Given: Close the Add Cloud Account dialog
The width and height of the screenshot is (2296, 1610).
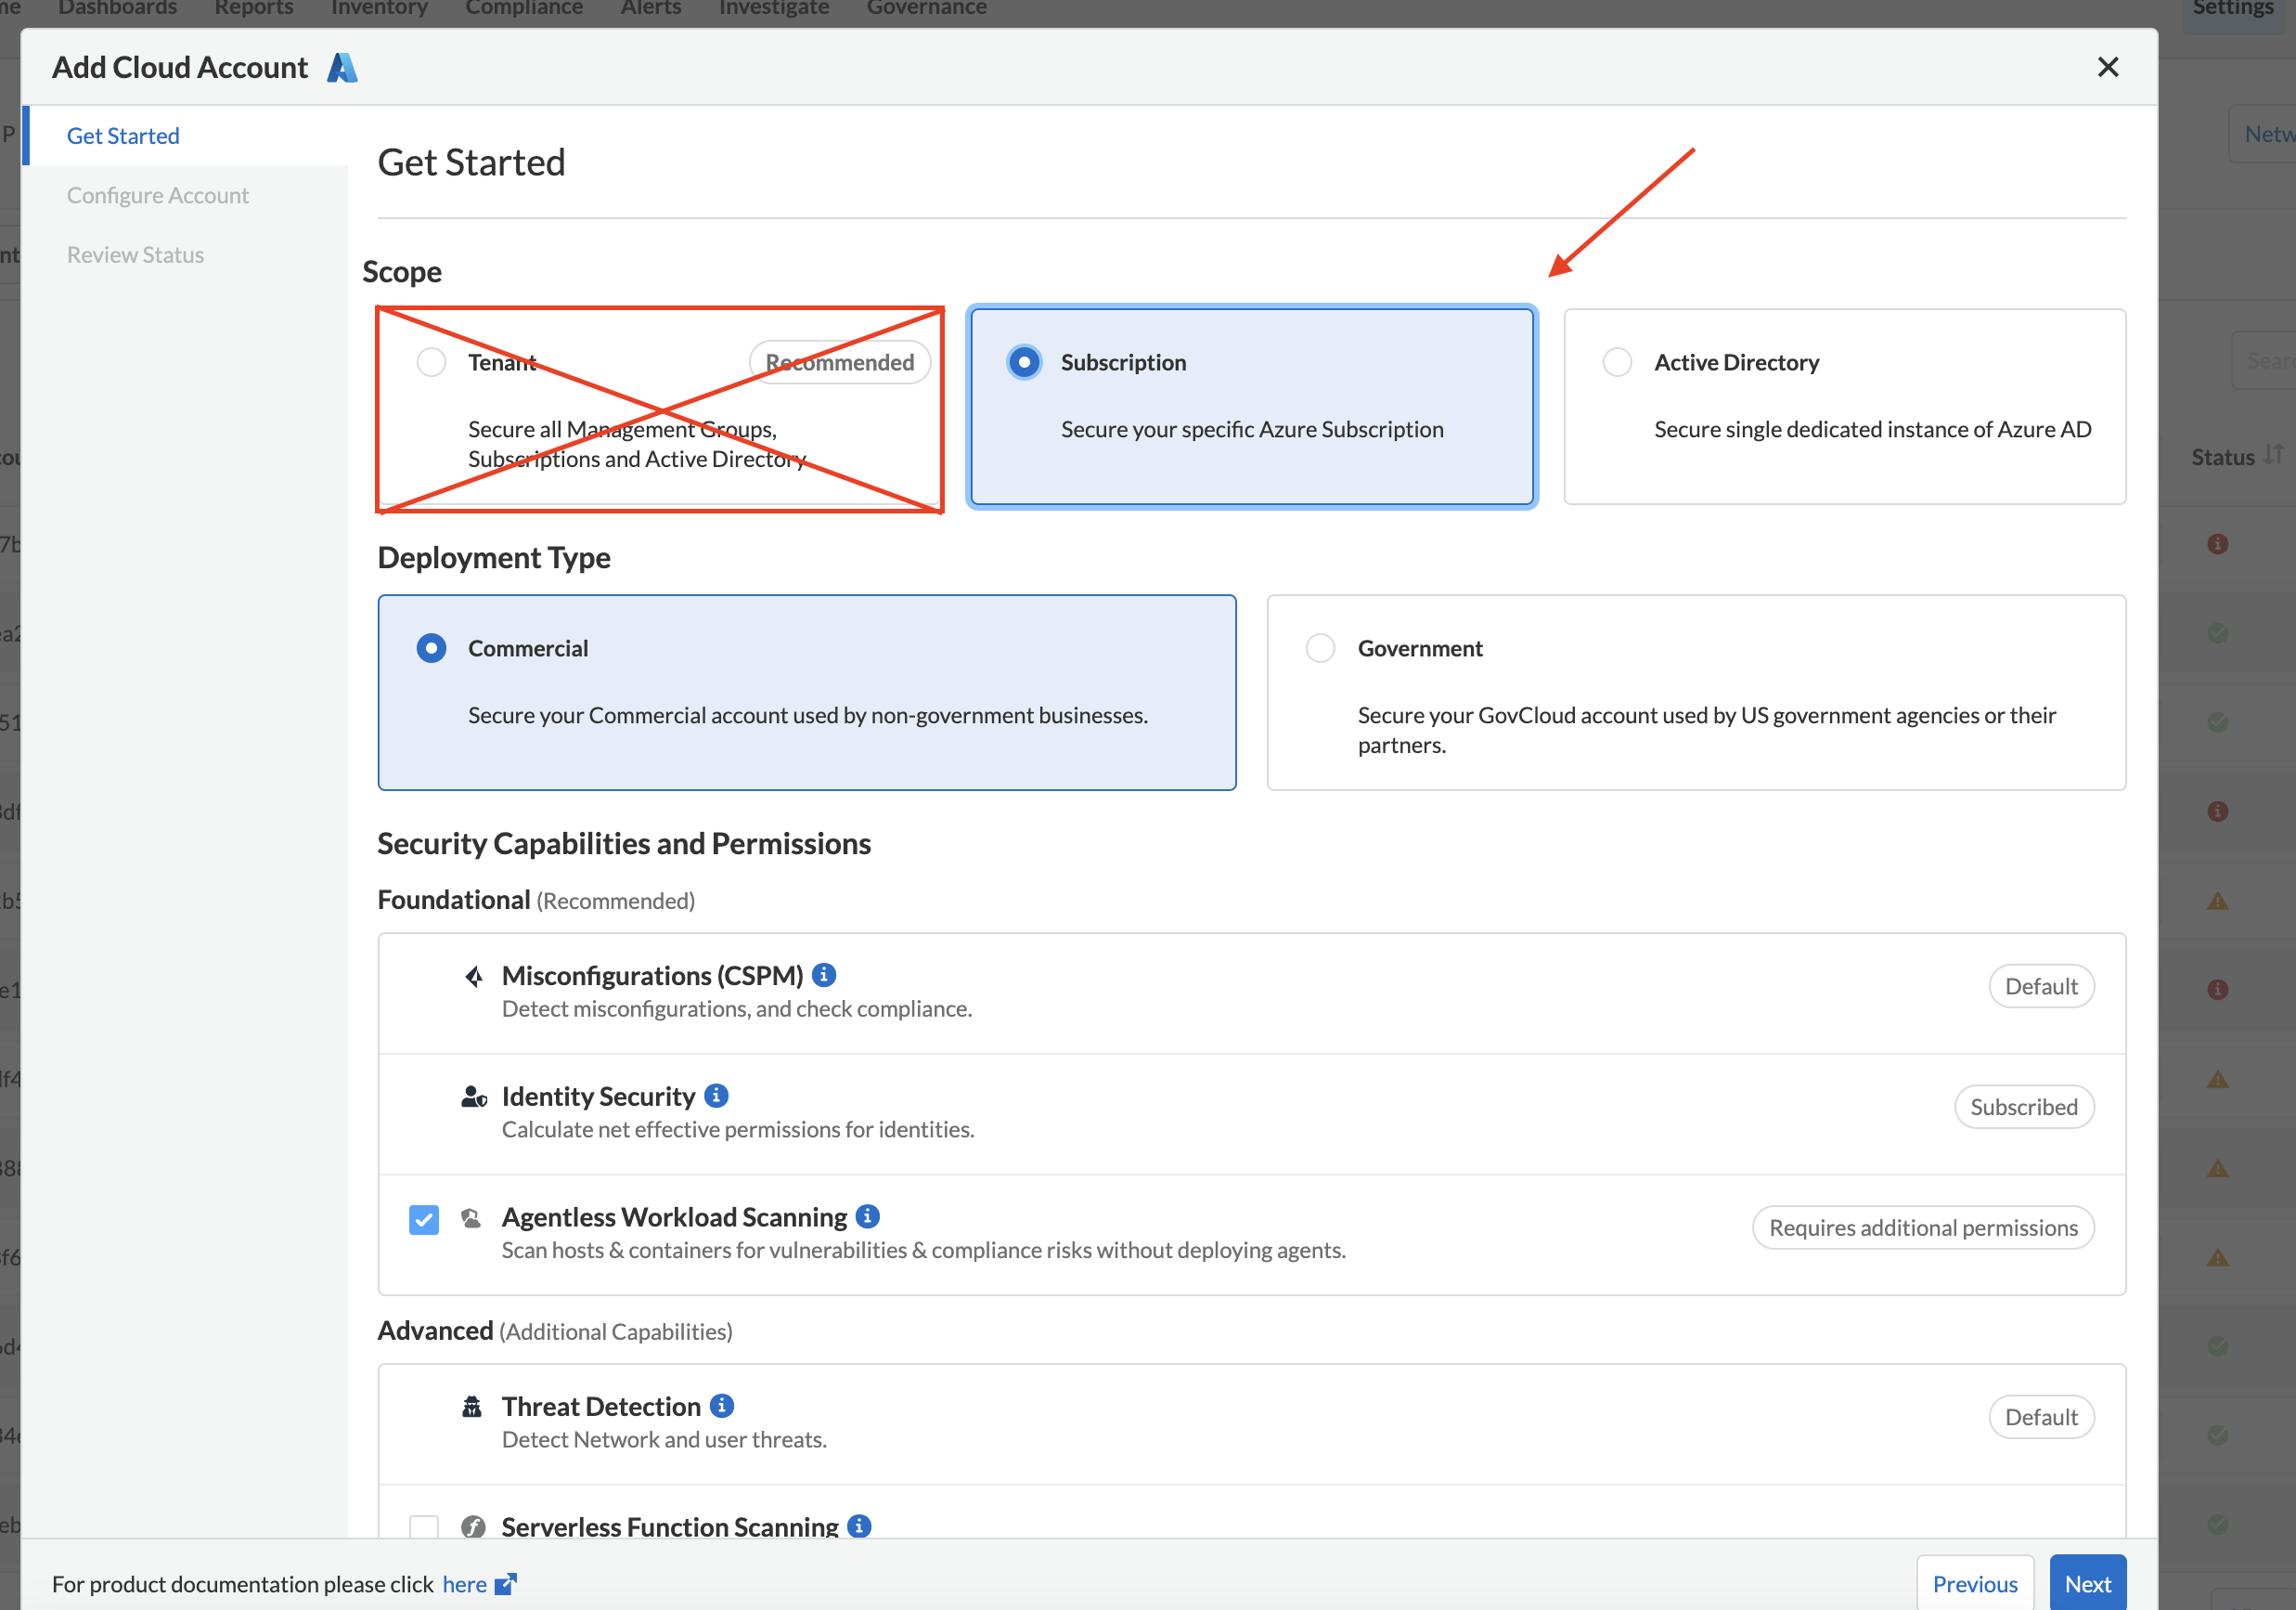Looking at the screenshot, I should pos(2108,67).
